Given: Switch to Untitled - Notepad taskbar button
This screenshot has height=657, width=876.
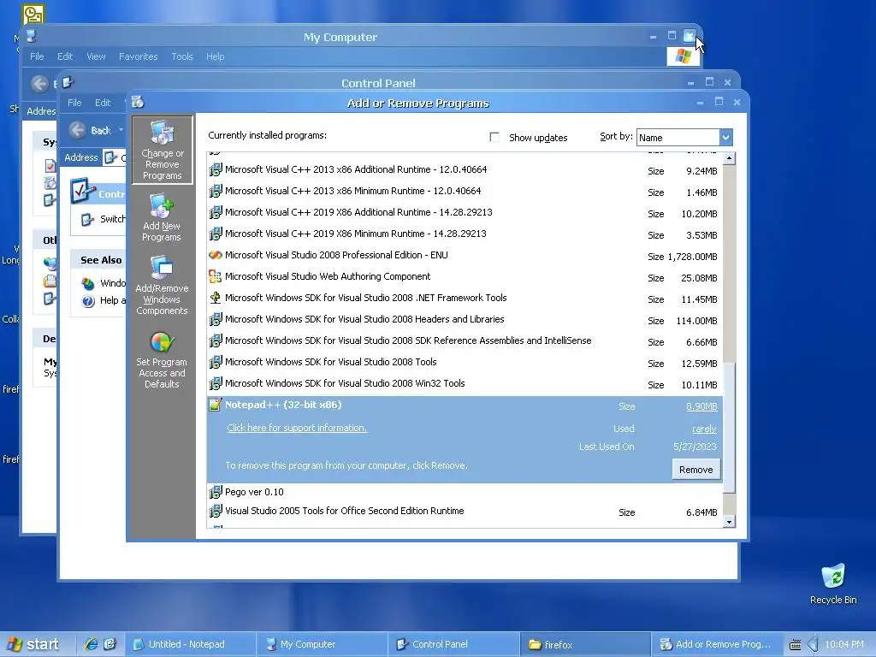Looking at the screenshot, I should tap(191, 644).
